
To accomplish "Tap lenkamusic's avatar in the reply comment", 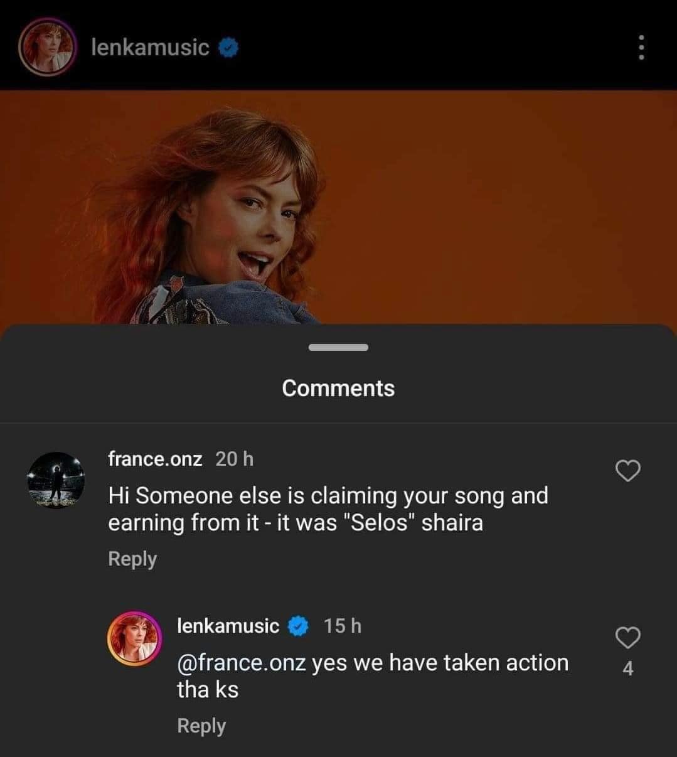I will [x=135, y=638].
